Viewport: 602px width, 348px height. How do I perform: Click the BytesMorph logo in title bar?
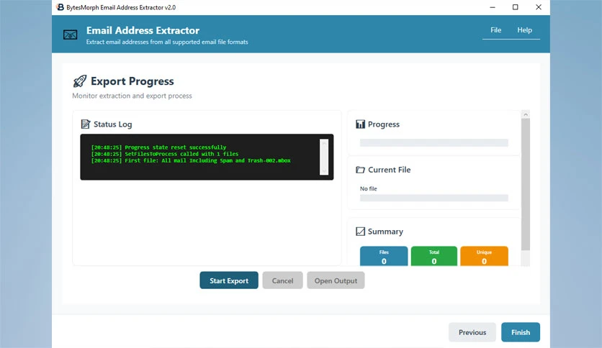(60, 7)
